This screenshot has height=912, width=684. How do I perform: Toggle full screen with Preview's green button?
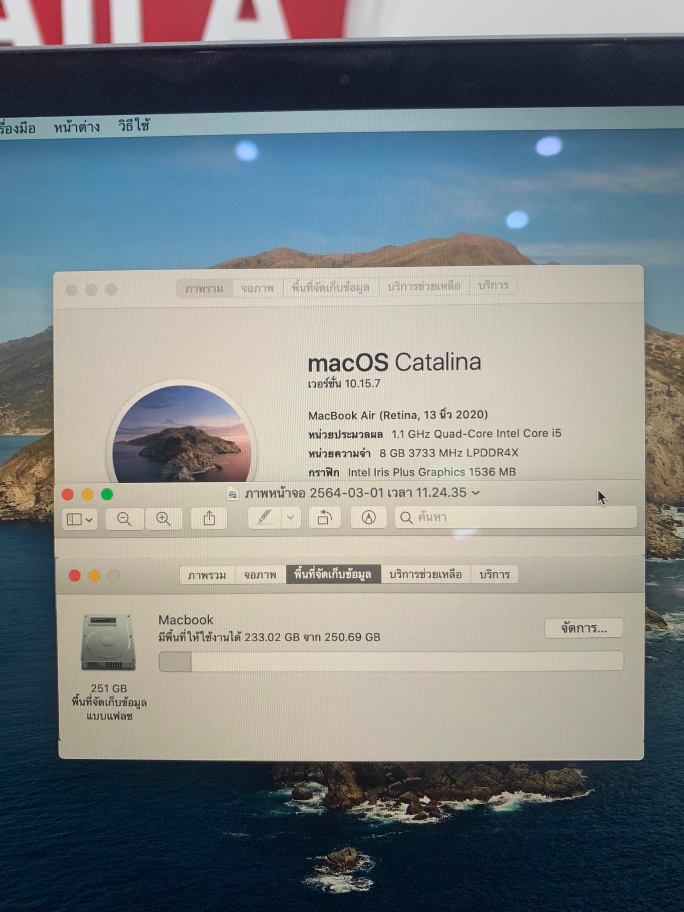click(x=107, y=494)
